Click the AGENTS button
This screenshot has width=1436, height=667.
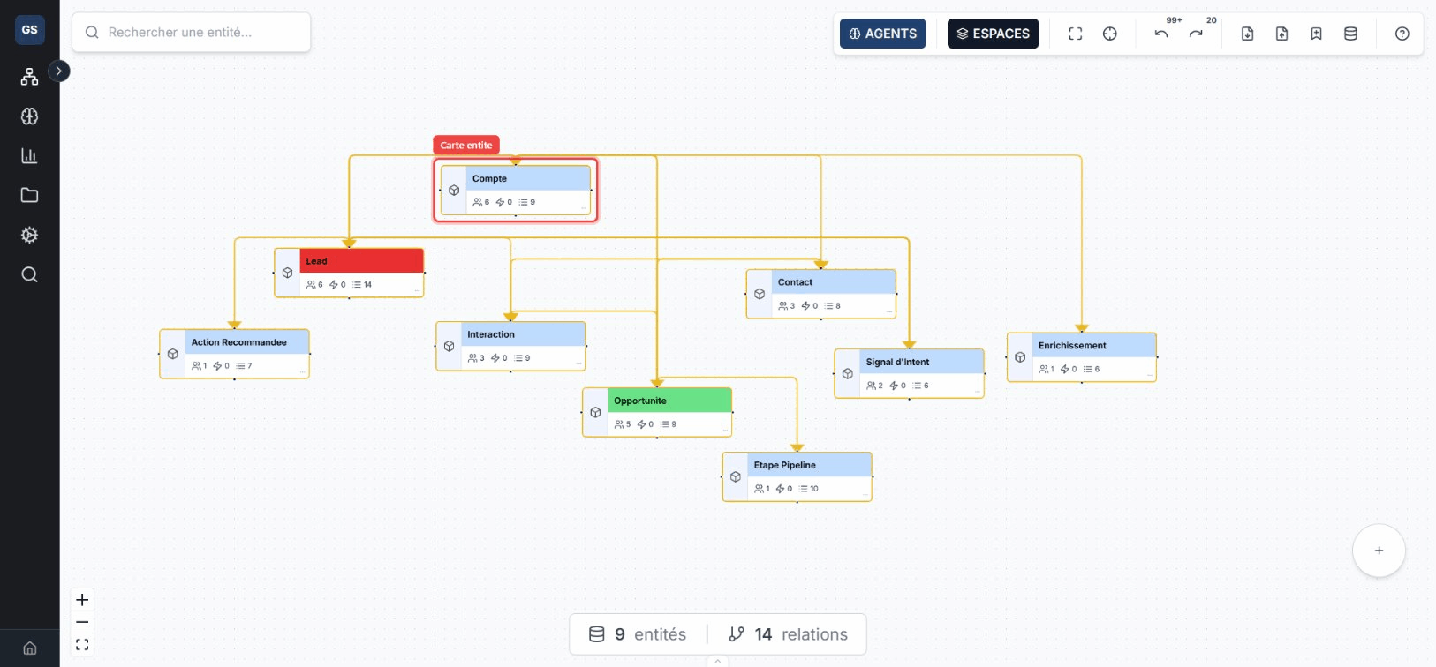[x=882, y=34]
